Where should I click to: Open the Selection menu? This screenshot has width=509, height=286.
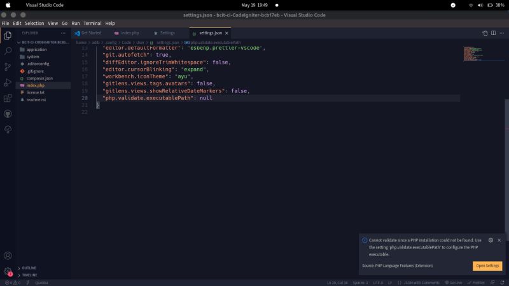(x=34, y=24)
